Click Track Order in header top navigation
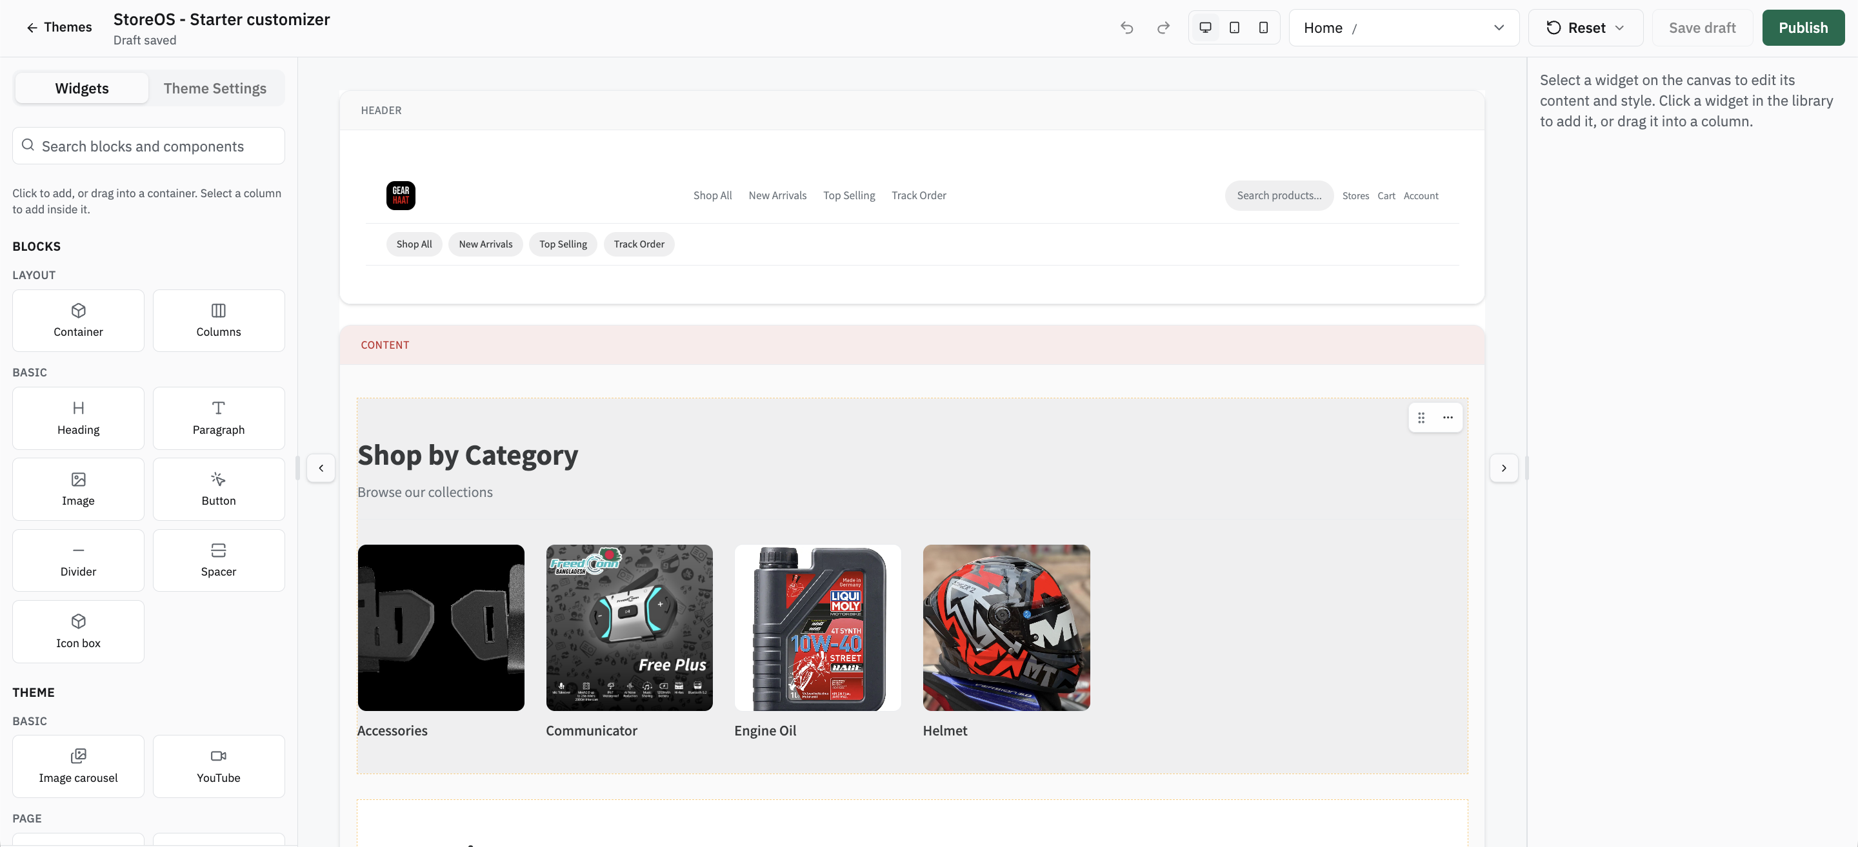This screenshot has width=1858, height=847. (x=919, y=195)
